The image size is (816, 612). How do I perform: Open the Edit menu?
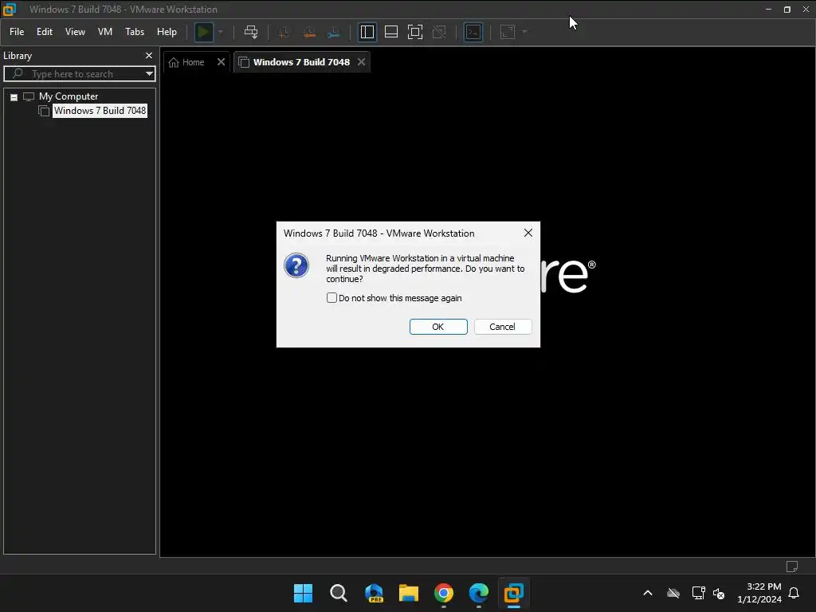tap(45, 32)
